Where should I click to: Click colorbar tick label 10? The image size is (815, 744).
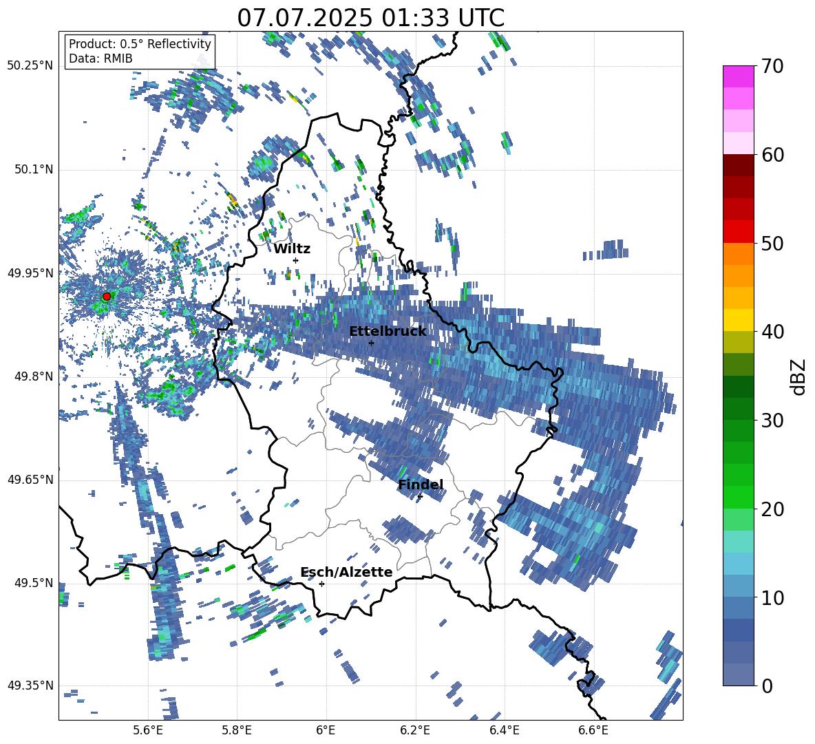click(x=772, y=597)
